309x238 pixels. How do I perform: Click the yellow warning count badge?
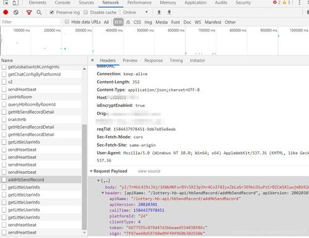(286, 2)
